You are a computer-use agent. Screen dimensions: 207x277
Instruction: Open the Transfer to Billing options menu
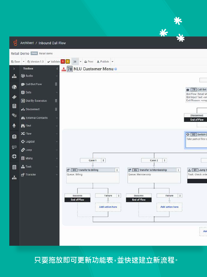coord(117,170)
